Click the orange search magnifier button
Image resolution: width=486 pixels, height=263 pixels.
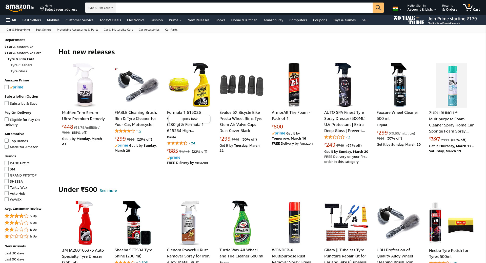(378, 8)
